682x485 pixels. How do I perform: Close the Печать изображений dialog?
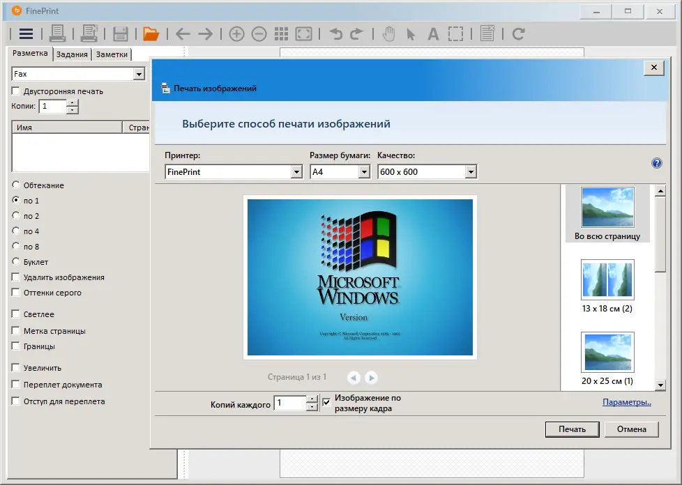(x=653, y=68)
